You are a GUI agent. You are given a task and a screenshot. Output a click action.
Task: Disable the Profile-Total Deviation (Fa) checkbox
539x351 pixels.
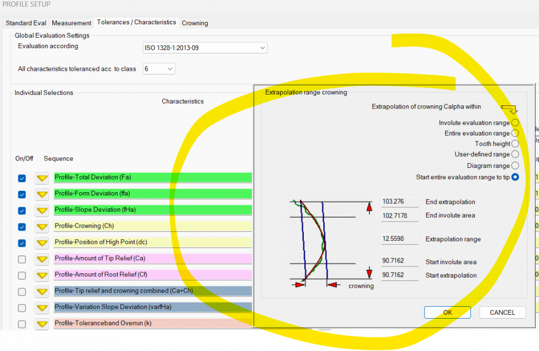click(x=22, y=178)
